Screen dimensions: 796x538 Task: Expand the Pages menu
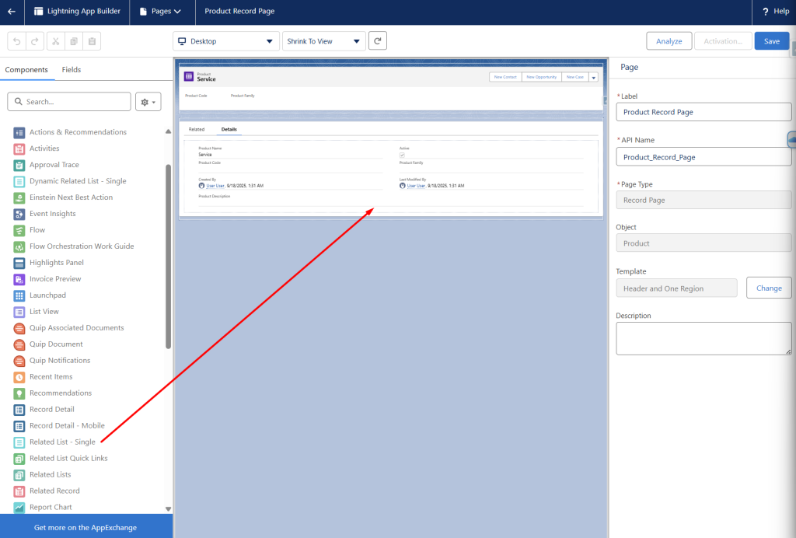[x=159, y=12]
